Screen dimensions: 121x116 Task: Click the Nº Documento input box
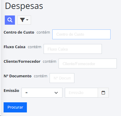click(x=62, y=78)
